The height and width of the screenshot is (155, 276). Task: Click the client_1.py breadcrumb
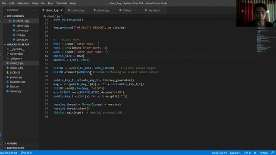tap(53, 16)
